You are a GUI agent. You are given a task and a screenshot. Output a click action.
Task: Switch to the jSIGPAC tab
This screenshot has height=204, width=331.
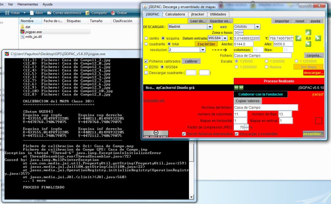click(x=152, y=14)
